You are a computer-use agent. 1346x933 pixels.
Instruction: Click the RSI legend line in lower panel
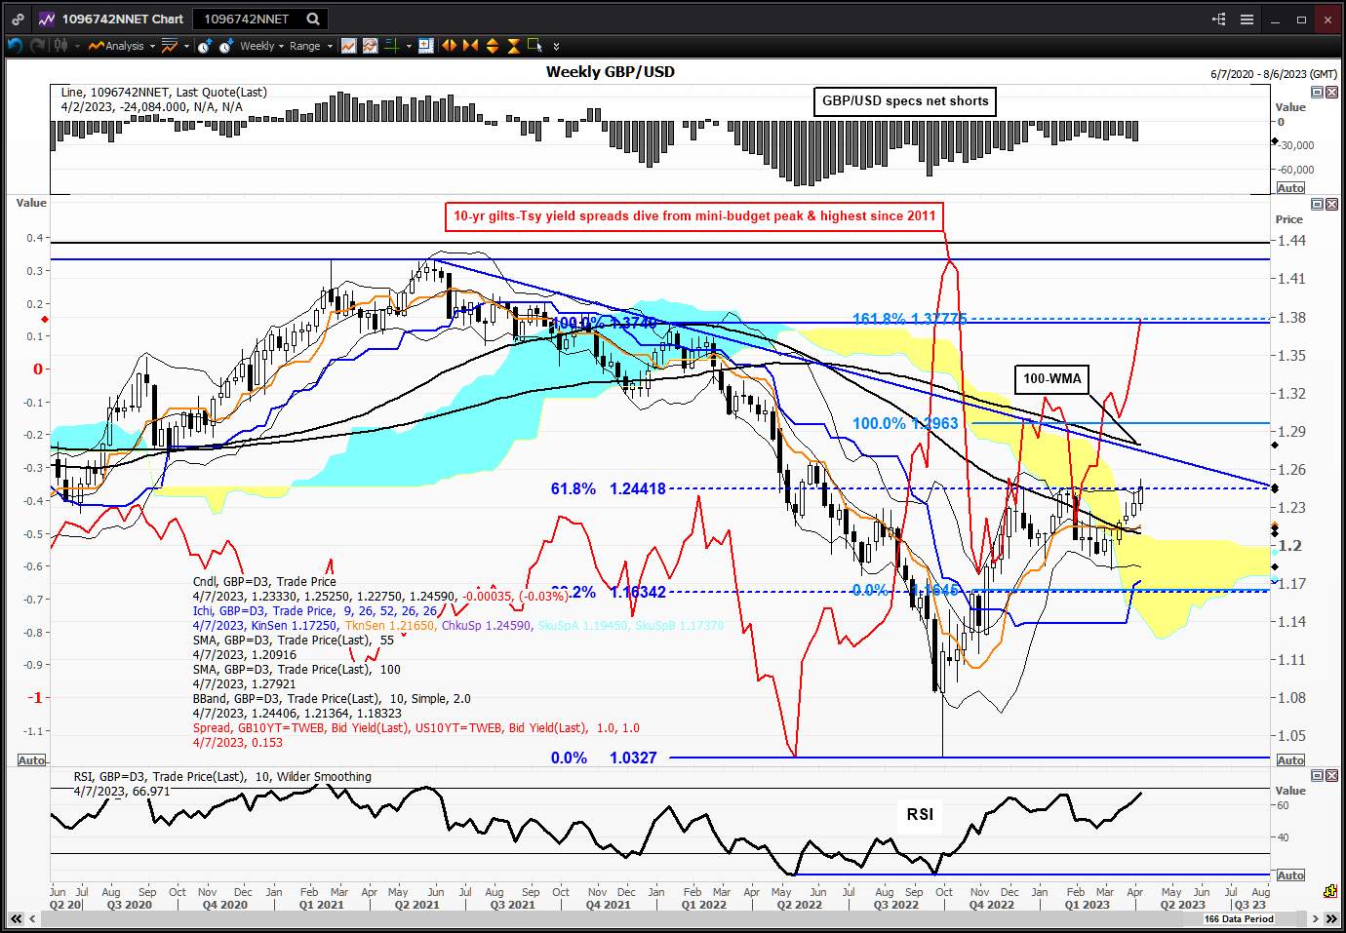click(x=222, y=777)
